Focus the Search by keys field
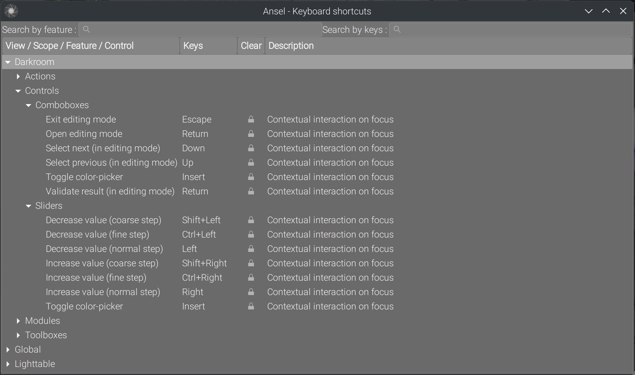 point(510,29)
